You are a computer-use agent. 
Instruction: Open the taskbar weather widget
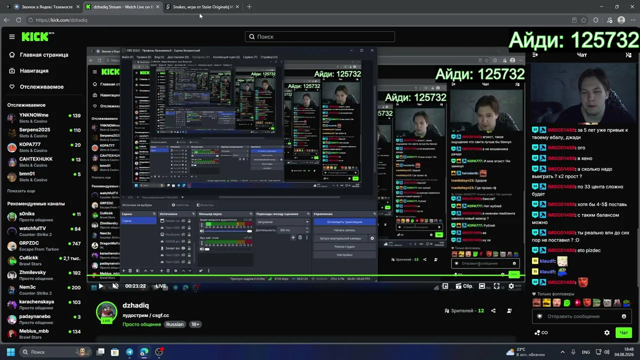524,351
